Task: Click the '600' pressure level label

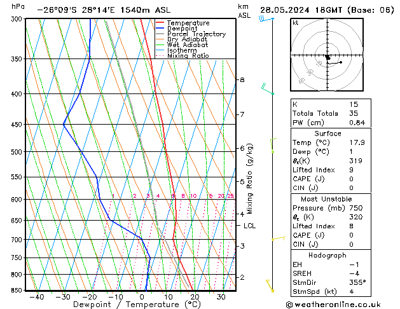Action: tap(18, 200)
